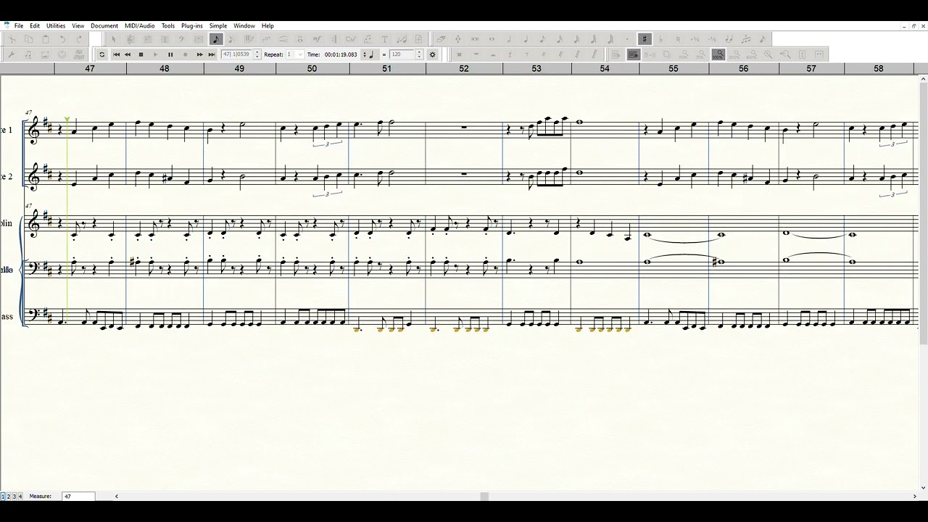Click vertical scrollbar down arrow
This screenshot has width=928, height=522.
[923, 487]
